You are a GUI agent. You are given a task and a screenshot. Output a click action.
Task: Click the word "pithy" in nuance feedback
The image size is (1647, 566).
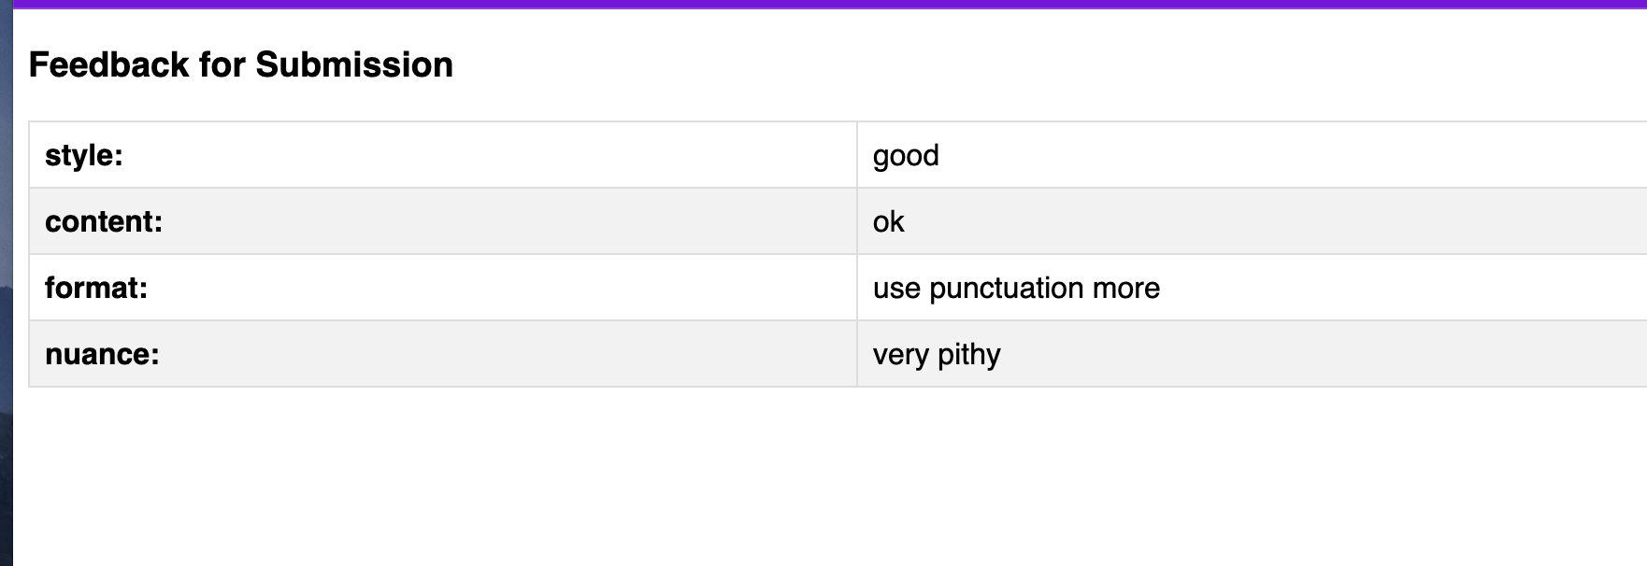tap(968, 355)
